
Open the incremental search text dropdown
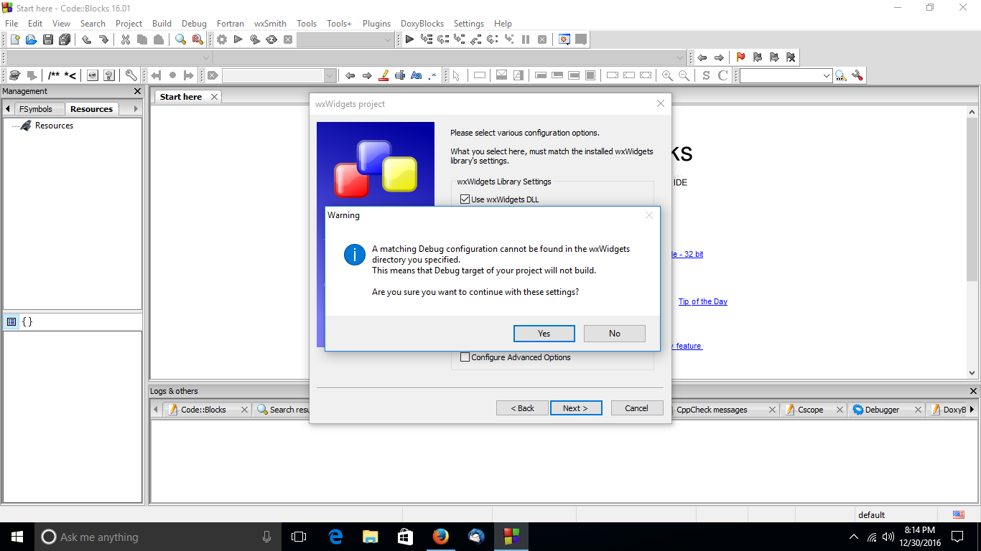click(330, 75)
